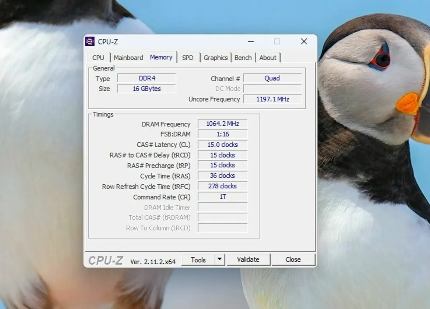Click the tRP 15 clocks value
The image size is (430, 309).
(x=223, y=165)
